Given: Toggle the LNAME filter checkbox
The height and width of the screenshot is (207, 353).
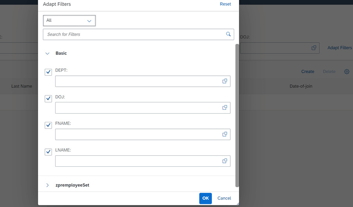Looking at the screenshot, I should coord(48,152).
